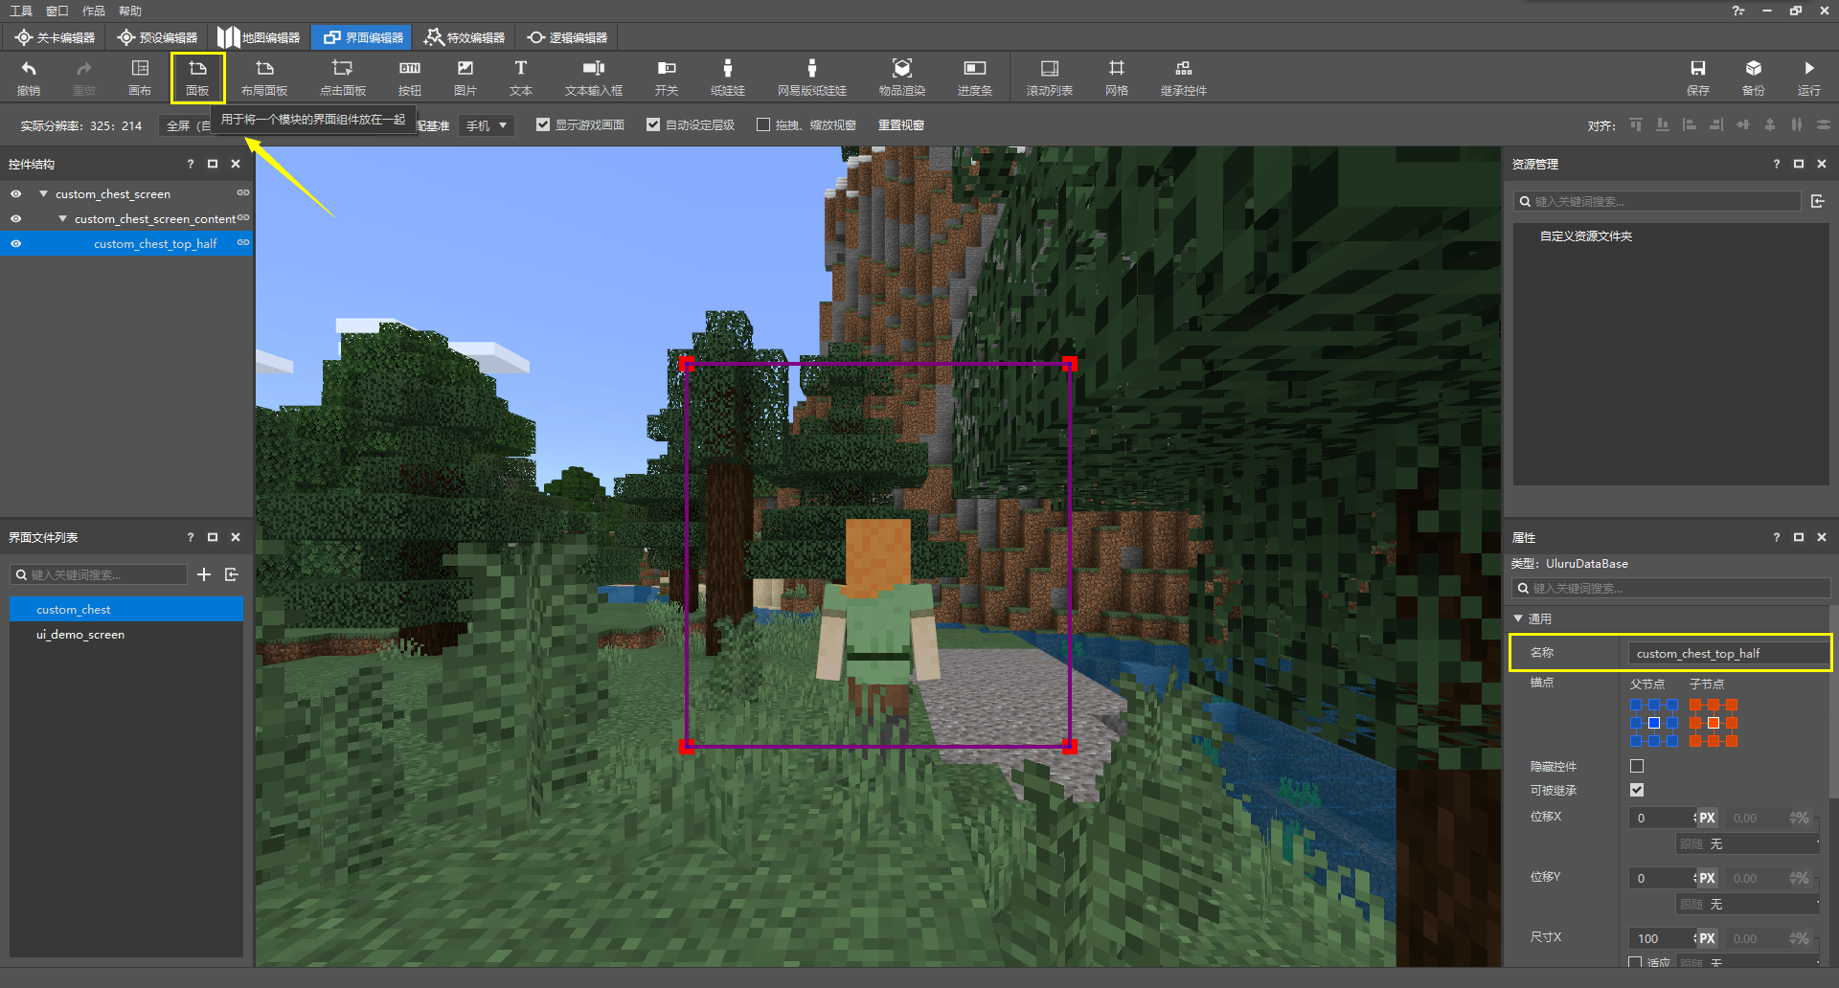
Task: Switch to the 地图编辑器 tab
Action: click(260, 37)
